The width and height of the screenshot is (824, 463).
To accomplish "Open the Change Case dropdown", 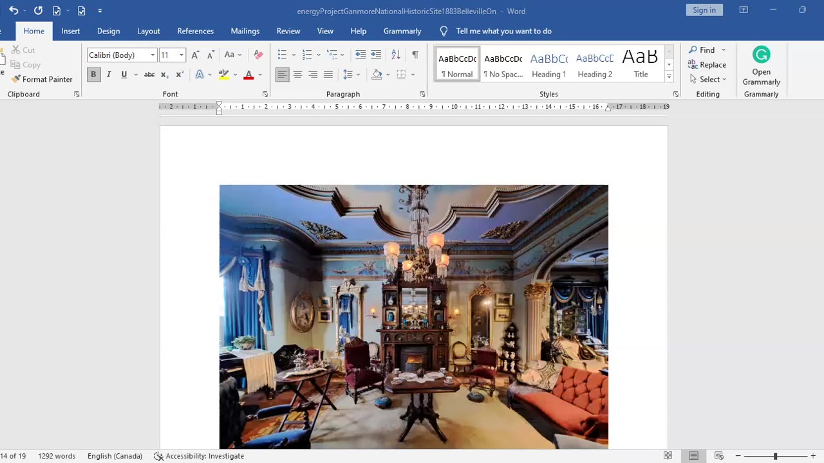I will click(232, 55).
